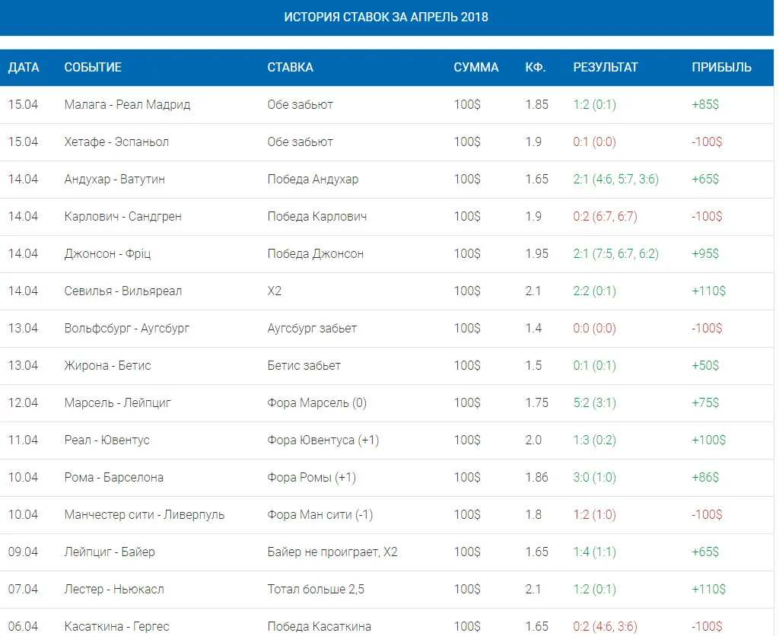The height and width of the screenshot is (636, 779).
Task: Click the СОБЫТИЕ column header
Action: pyautogui.click(x=93, y=67)
